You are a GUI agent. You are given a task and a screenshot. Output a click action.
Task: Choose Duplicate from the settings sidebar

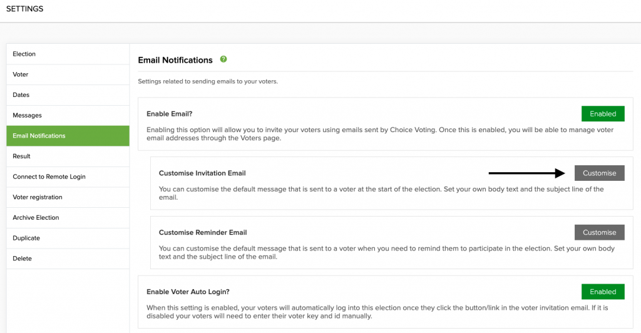click(68, 238)
